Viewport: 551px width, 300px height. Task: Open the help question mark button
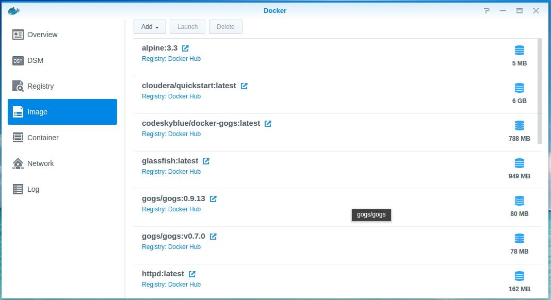(x=487, y=11)
